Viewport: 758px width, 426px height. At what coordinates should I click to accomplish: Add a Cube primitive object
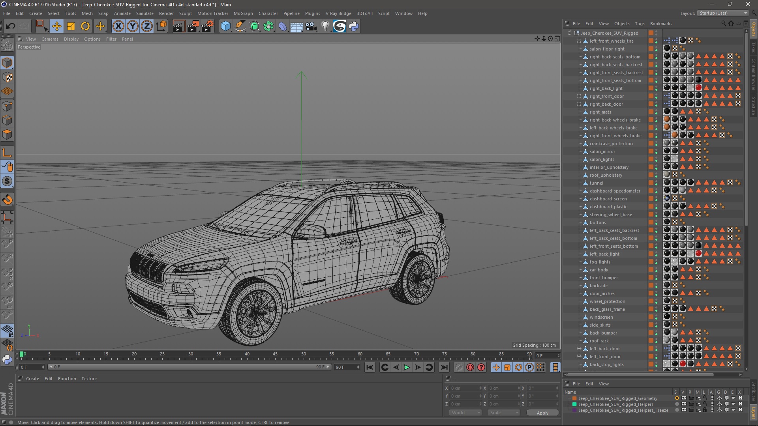tap(225, 26)
